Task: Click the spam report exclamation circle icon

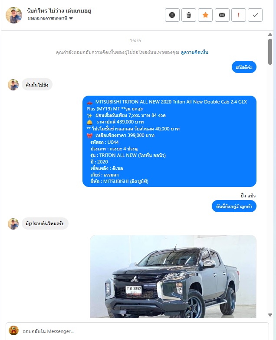Action: tap(172, 15)
